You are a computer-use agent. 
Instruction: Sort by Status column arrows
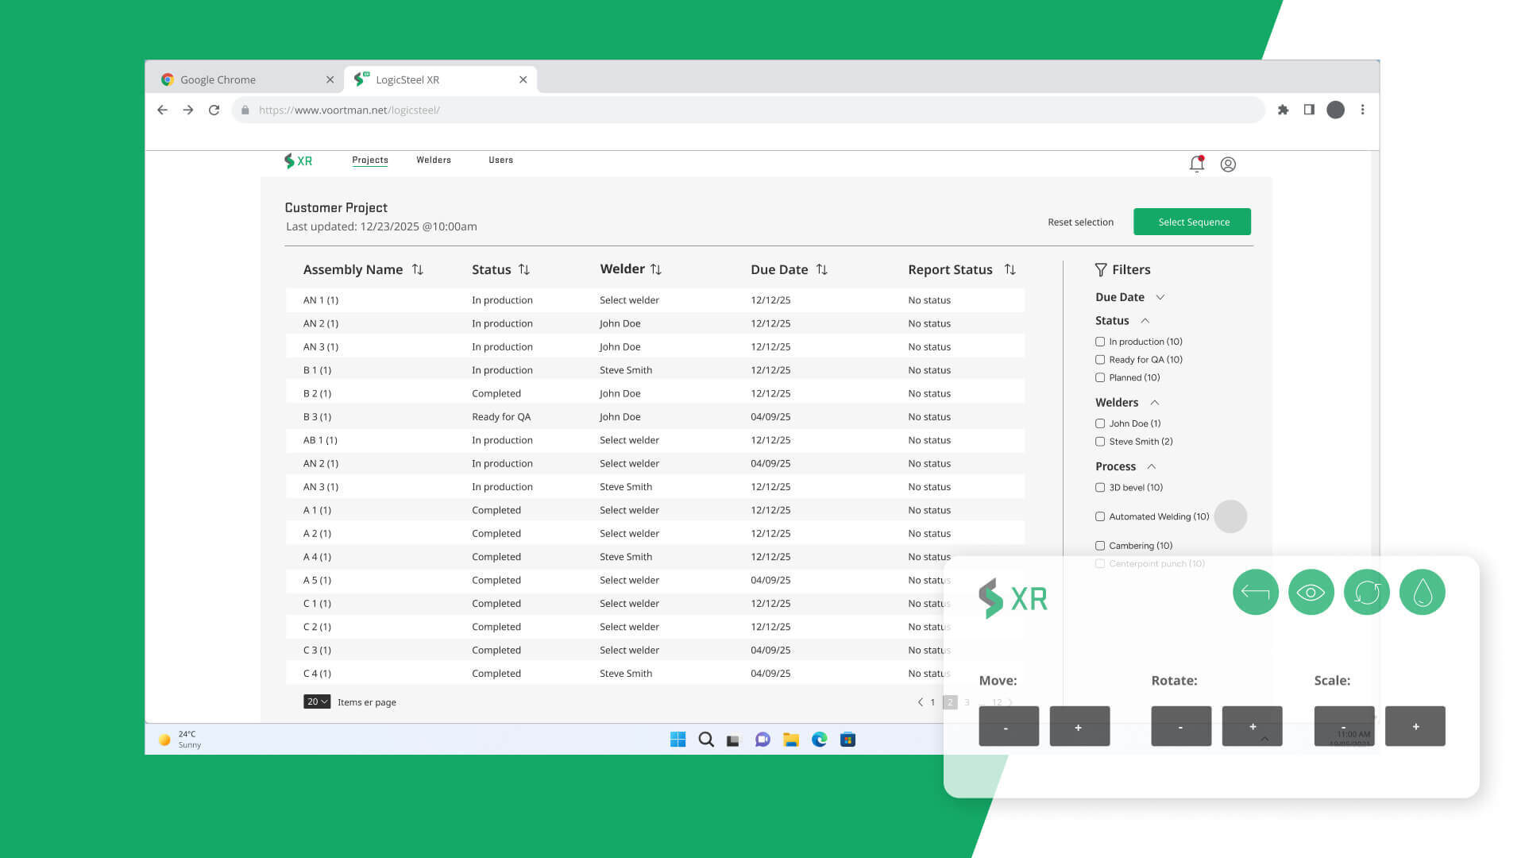coord(524,270)
